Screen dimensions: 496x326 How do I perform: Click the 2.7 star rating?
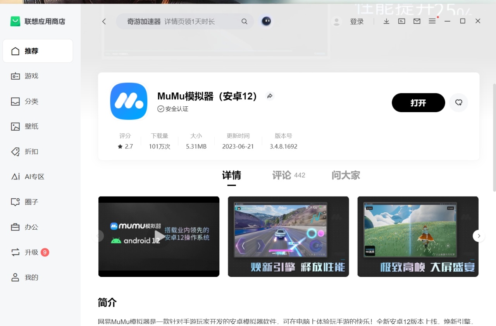pos(125,147)
